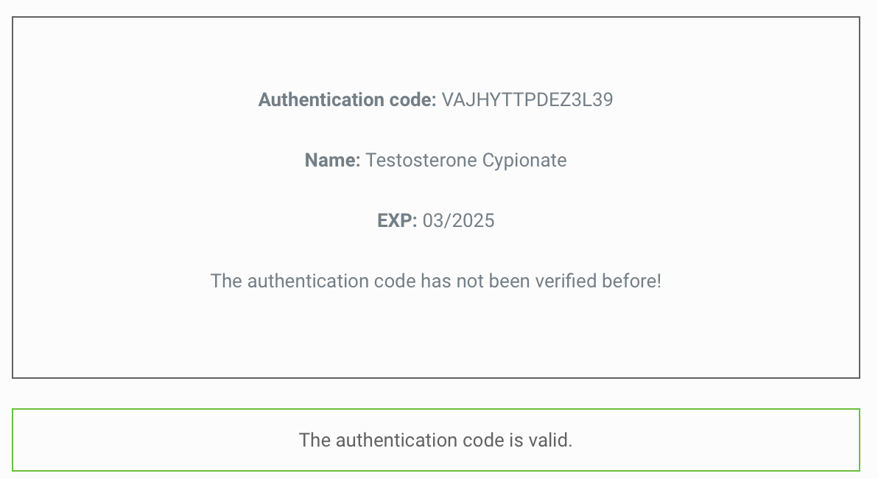Click the bold "Name:" label
Image resolution: width=878 pixels, height=479 pixels.
tap(332, 161)
